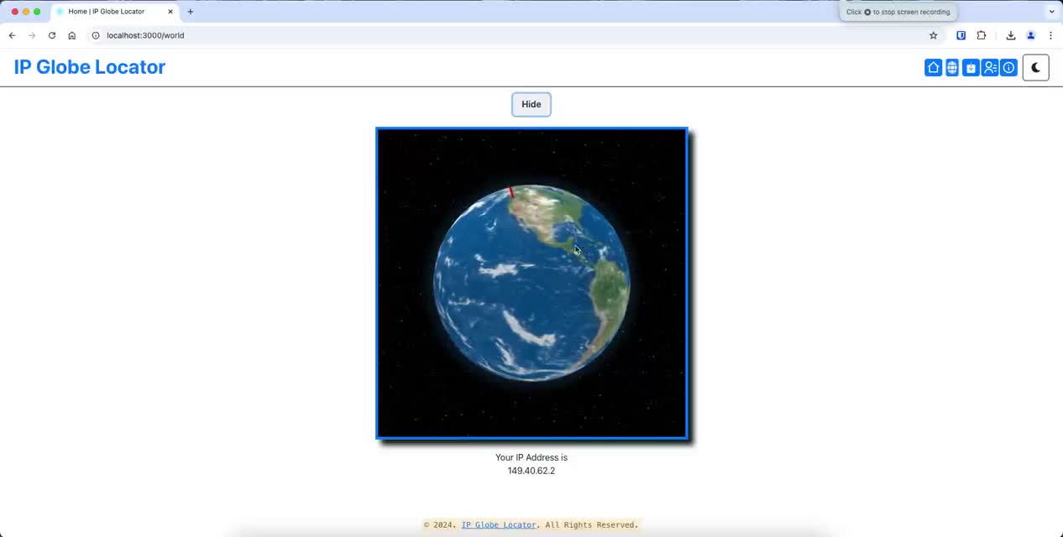Image resolution: width=1063 pixels, height=537 pixels.
Task: Open Chrome three-dot menu
Action: [x=1050, y=35]
